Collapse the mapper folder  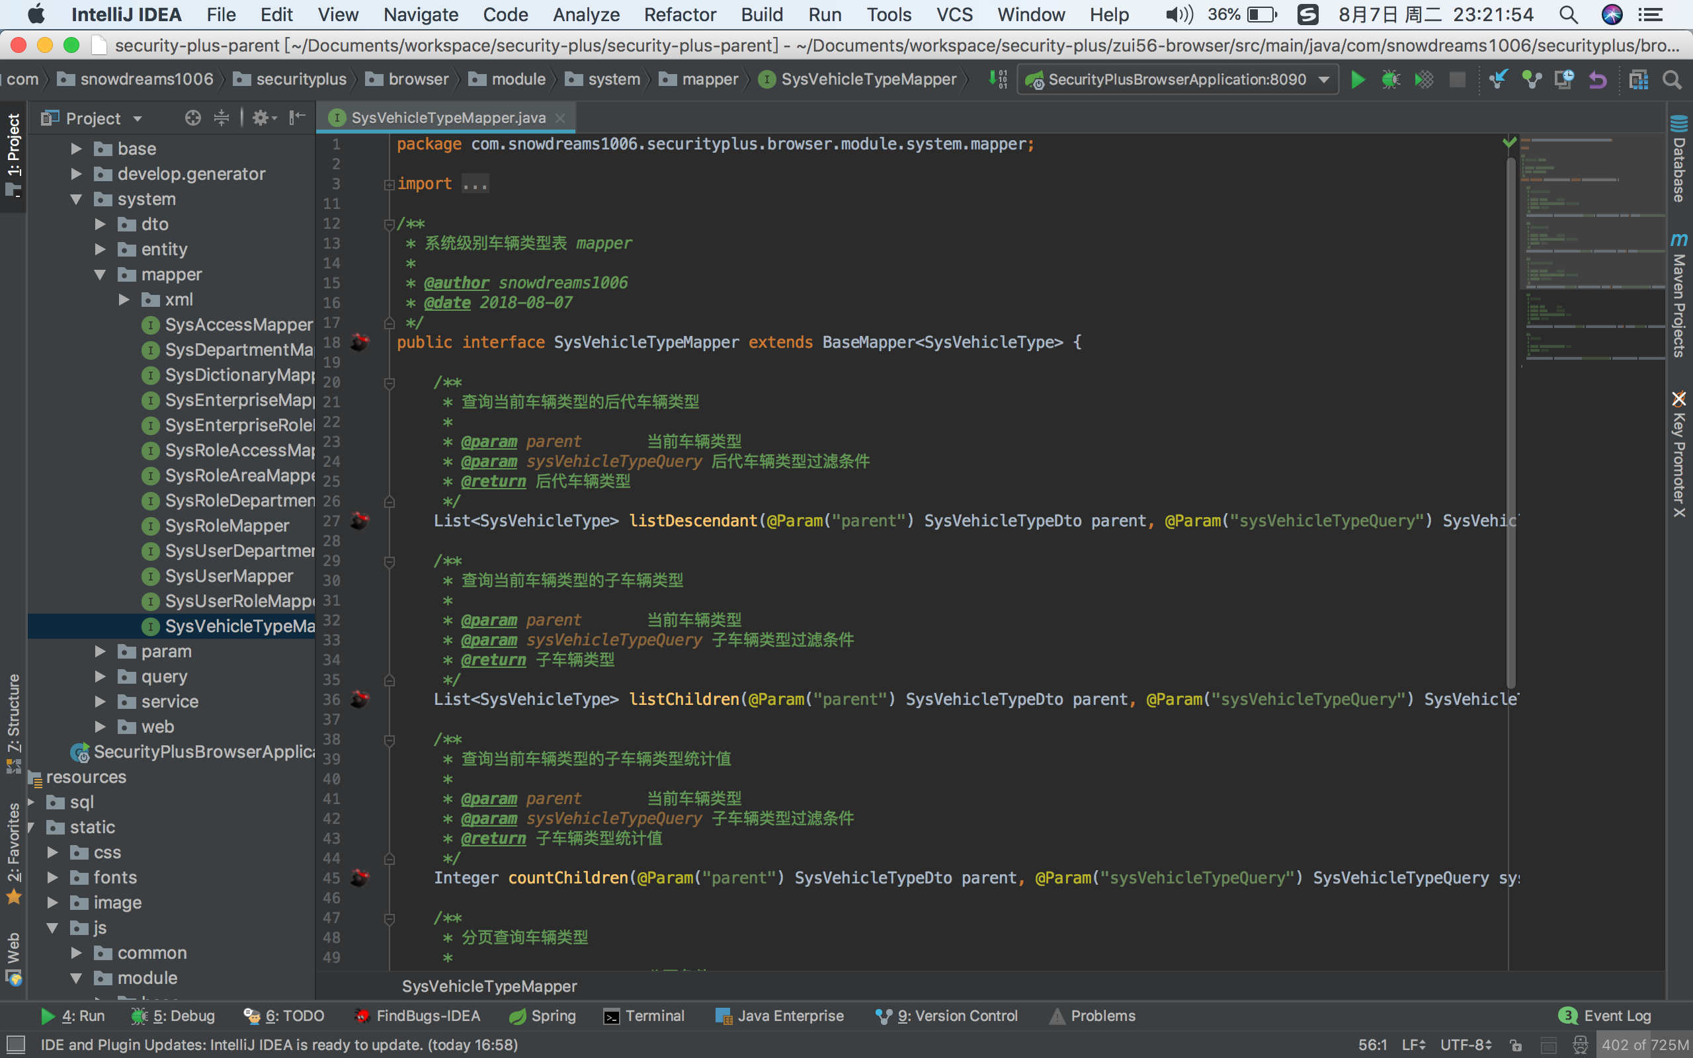pyautogui.click(x=100, y=274)
